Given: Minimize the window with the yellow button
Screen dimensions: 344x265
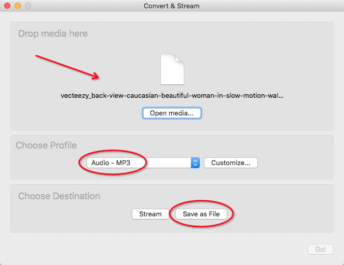Looking at the screenshot, I should click(x=18, y=6).
